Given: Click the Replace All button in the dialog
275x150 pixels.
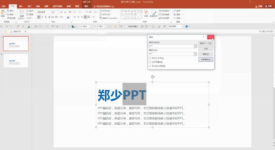Looking at the screenshot, I should 206,59.
